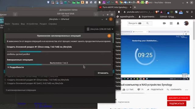Screen dimensions: 195x109
Task: Open the YouTube account avatar menu
Action: coord(186,23)
